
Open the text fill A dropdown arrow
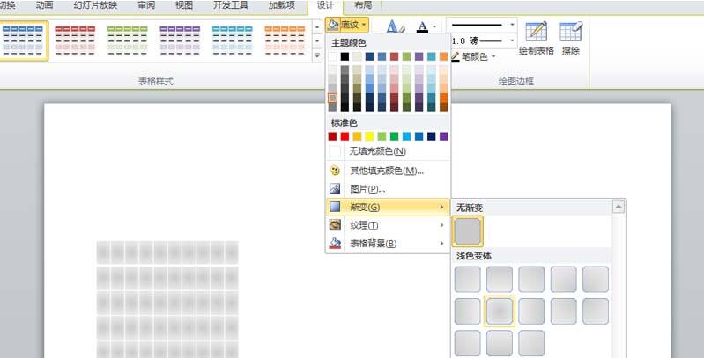(x=434, y=27)
